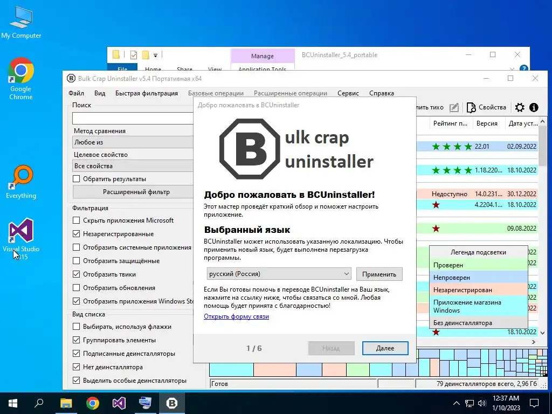Toggle Выделить особые деинсталляторы checkbox
The image size is (552, 414).
[76, 381]
